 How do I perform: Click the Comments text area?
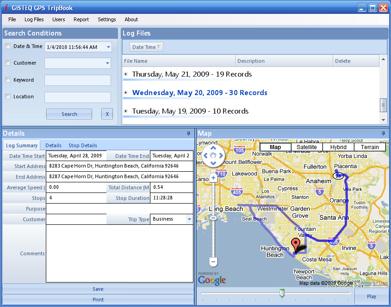[119, 253]
